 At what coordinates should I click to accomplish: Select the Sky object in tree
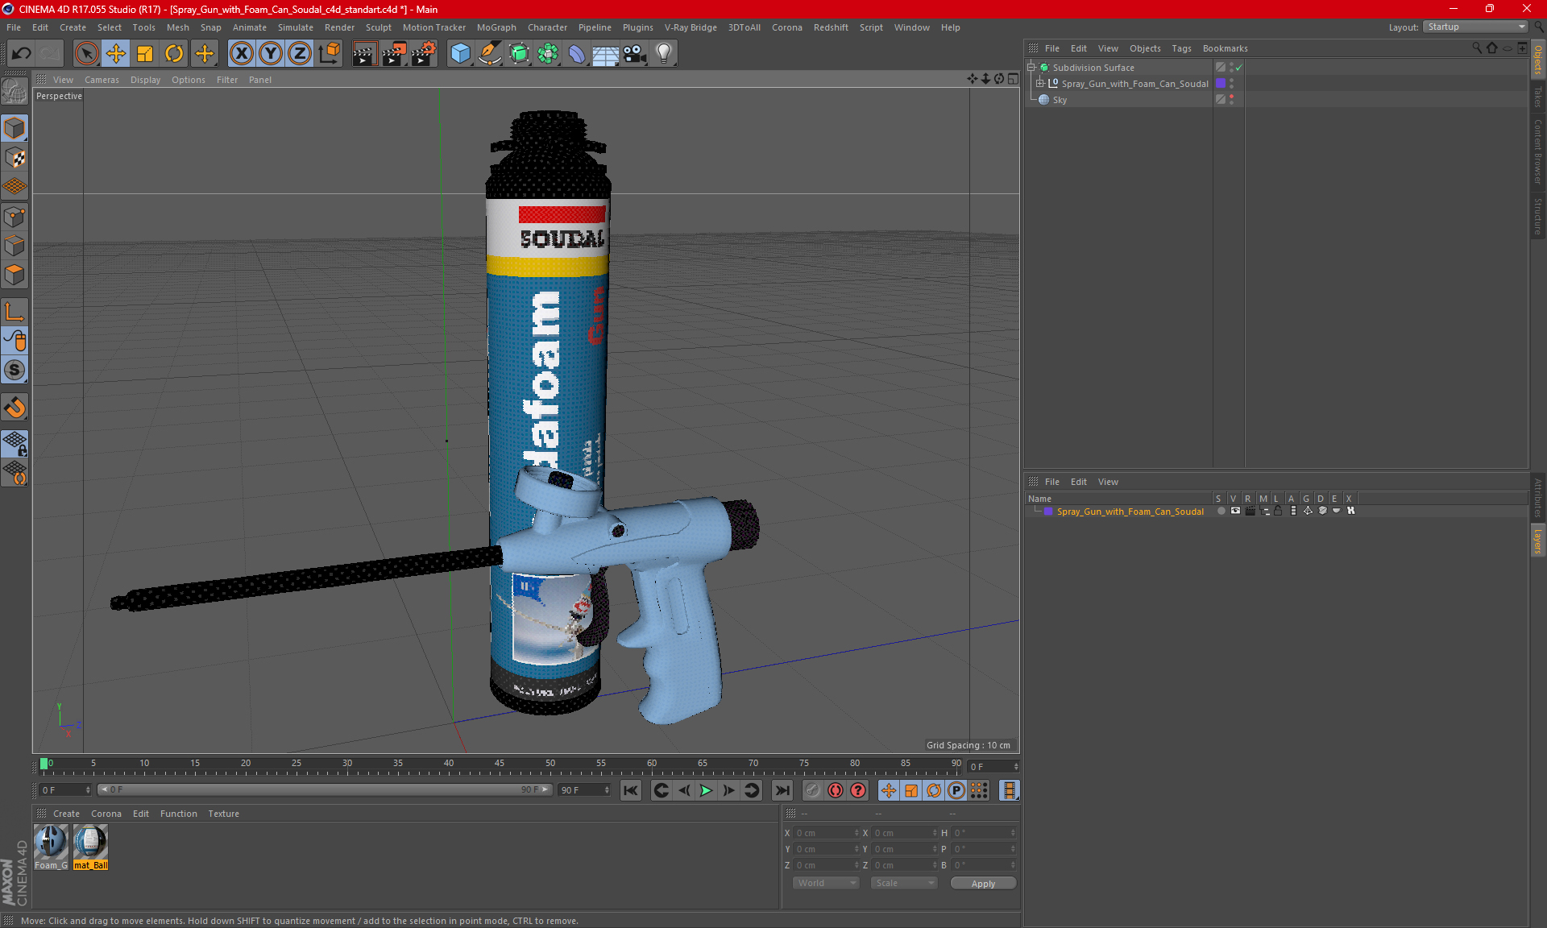[x=1060, y=100]
